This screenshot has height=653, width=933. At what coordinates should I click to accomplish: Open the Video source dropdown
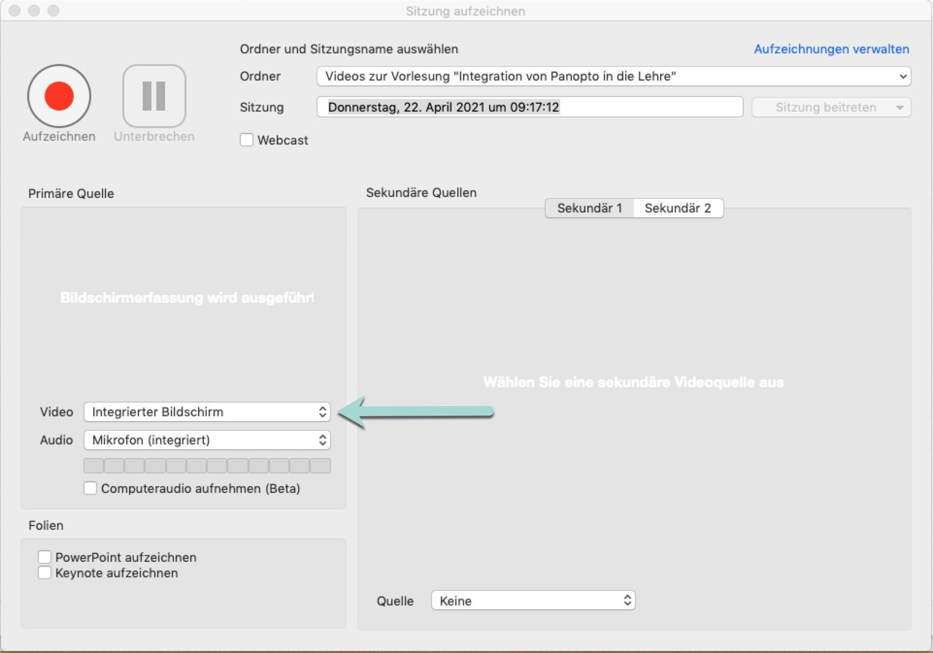(x=207, y=412)
